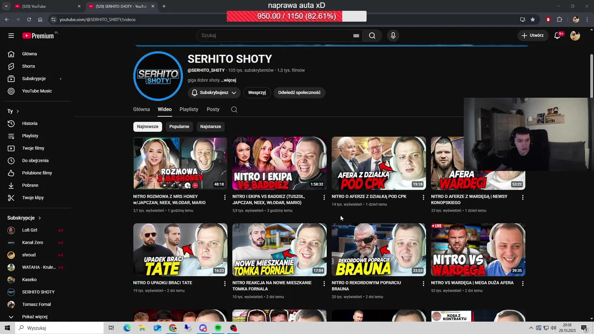Bookmark this page with star icon
The width and height of the screenshot is (594, 334).
click(x=533, y=19)
